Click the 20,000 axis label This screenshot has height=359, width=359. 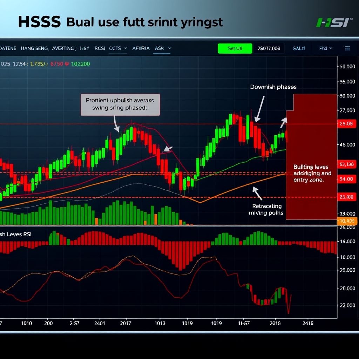[x=347, y=289]
